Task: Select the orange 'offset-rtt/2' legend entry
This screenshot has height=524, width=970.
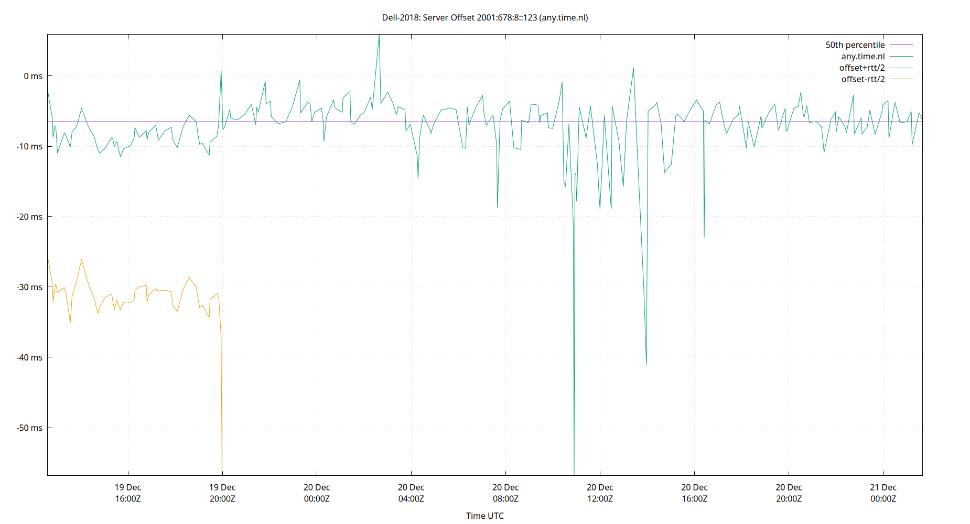Action: [x=861, y=79]
